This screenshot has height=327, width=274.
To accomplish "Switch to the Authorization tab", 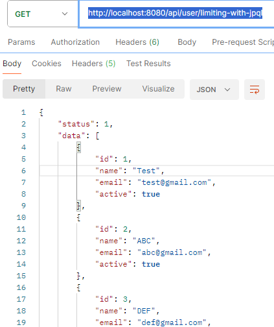I will (x=75, y=42).
